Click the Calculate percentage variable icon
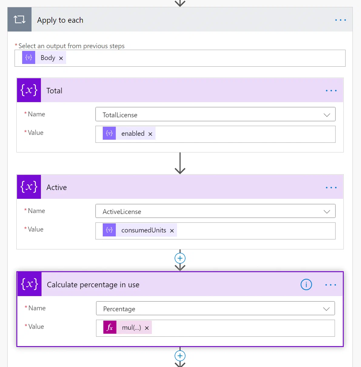The image size is (361, 367). [x=29, y=284]
